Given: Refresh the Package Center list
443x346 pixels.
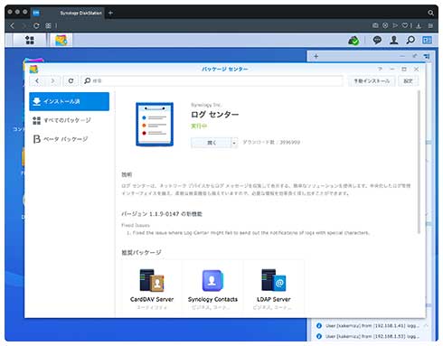Looking at the screenshot, I should tap(71, 80).
